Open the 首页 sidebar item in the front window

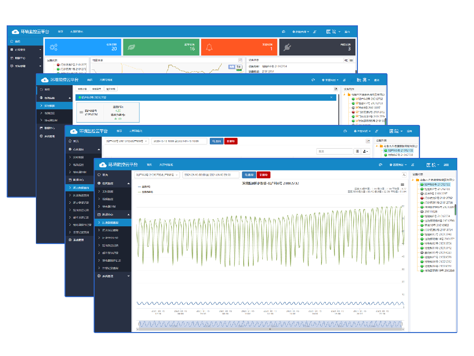105,176
